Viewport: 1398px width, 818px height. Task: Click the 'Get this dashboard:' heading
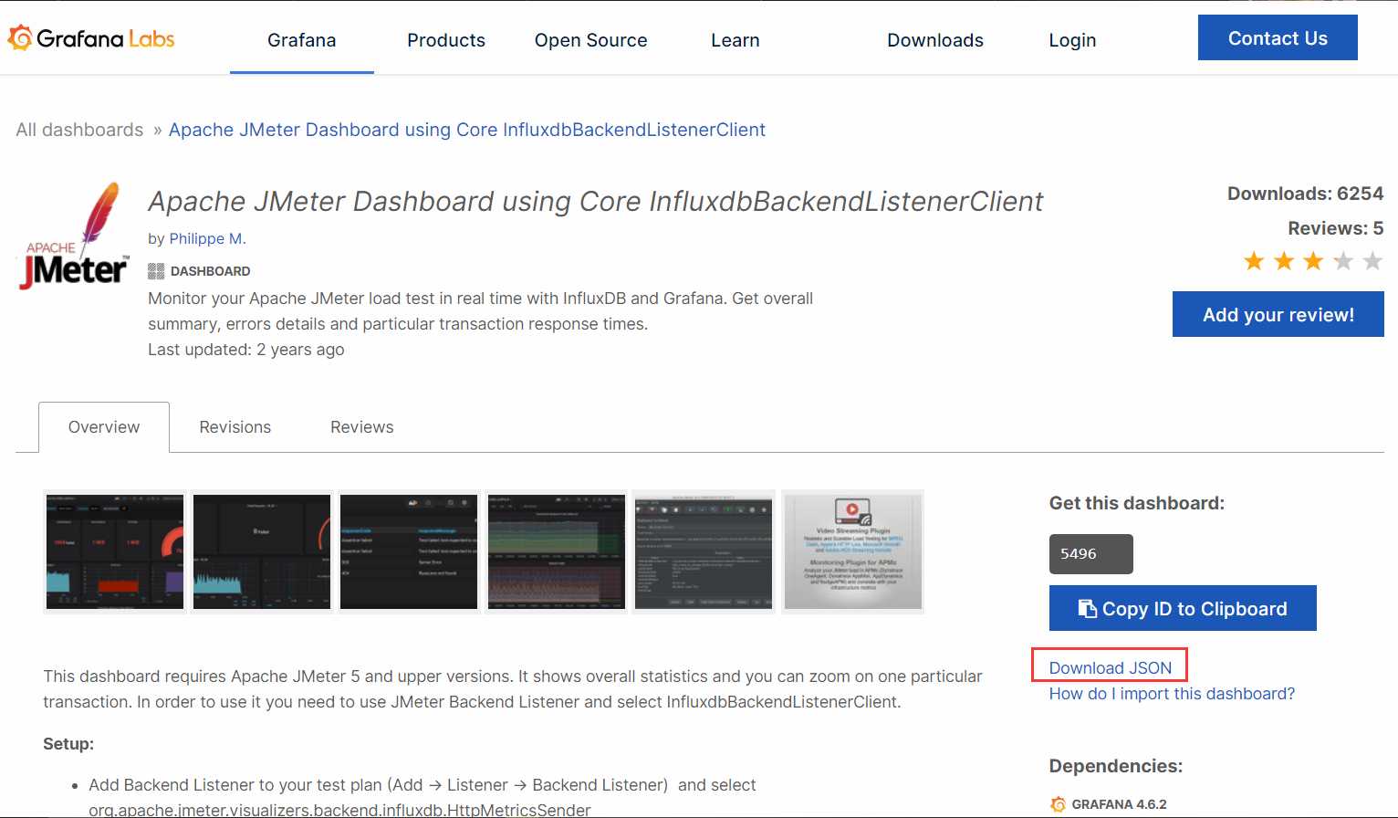[1137, 503]
